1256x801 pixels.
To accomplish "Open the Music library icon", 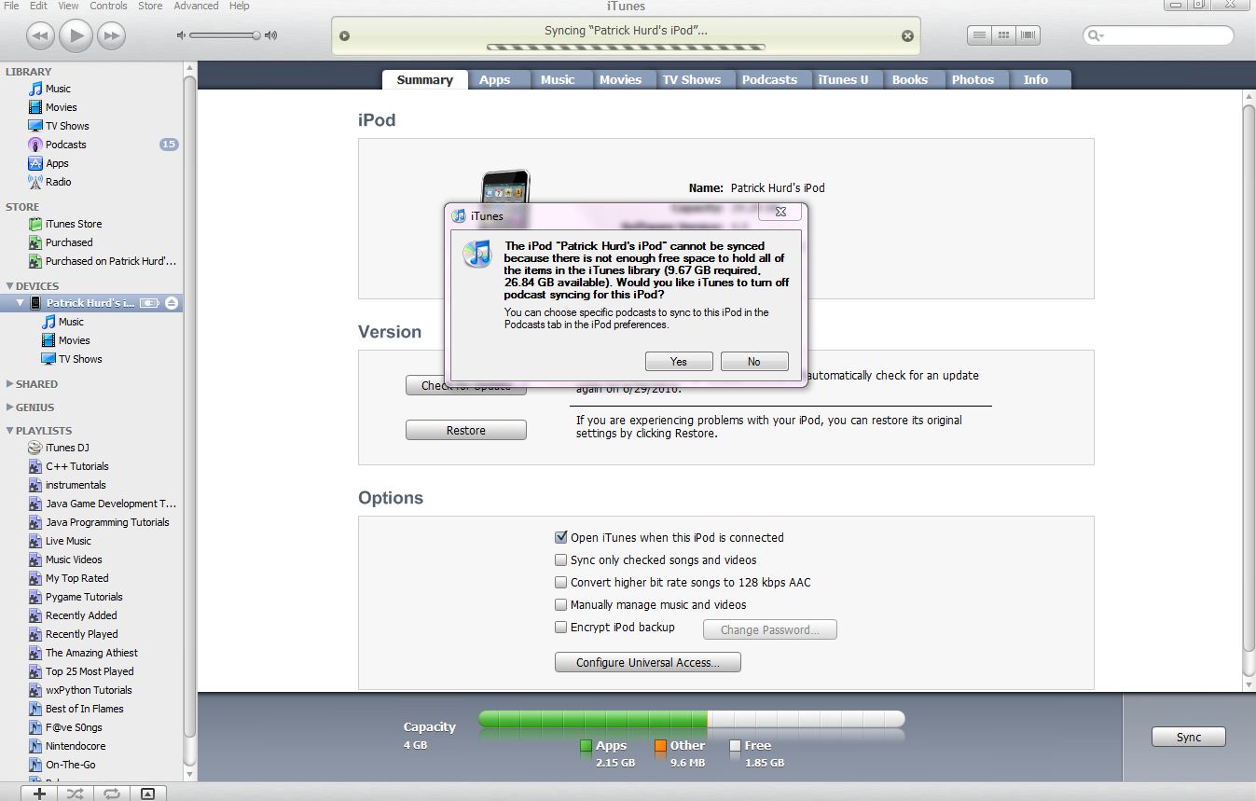I will pyautogui.click(x=35, y=89).
